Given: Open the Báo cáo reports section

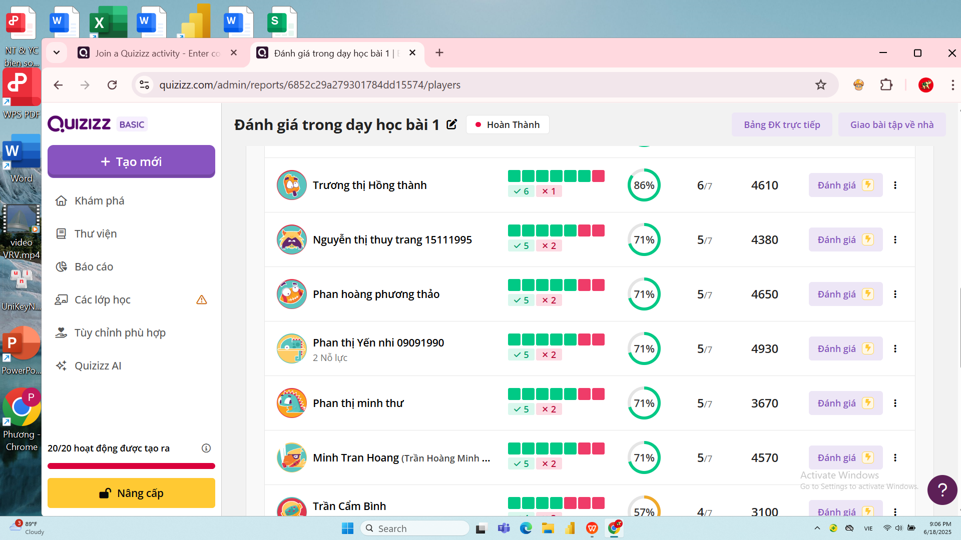Looking at the screenshot, I should point(94,266).
